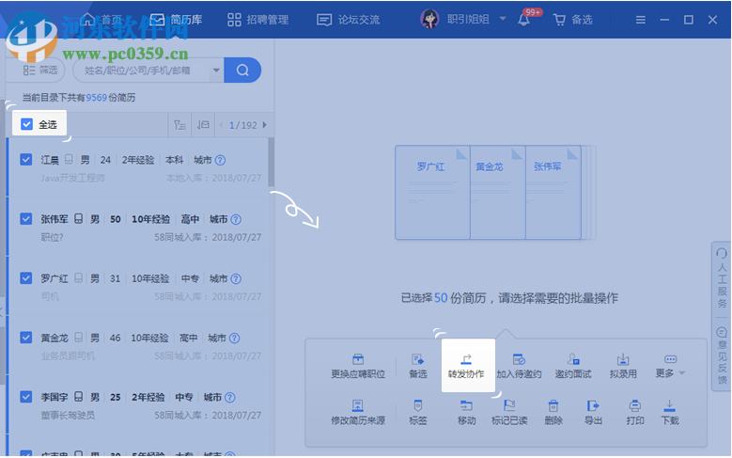Screen dimensions: 732x458
Task: Click the page indicator 1/192
Action: coord(243,125)
